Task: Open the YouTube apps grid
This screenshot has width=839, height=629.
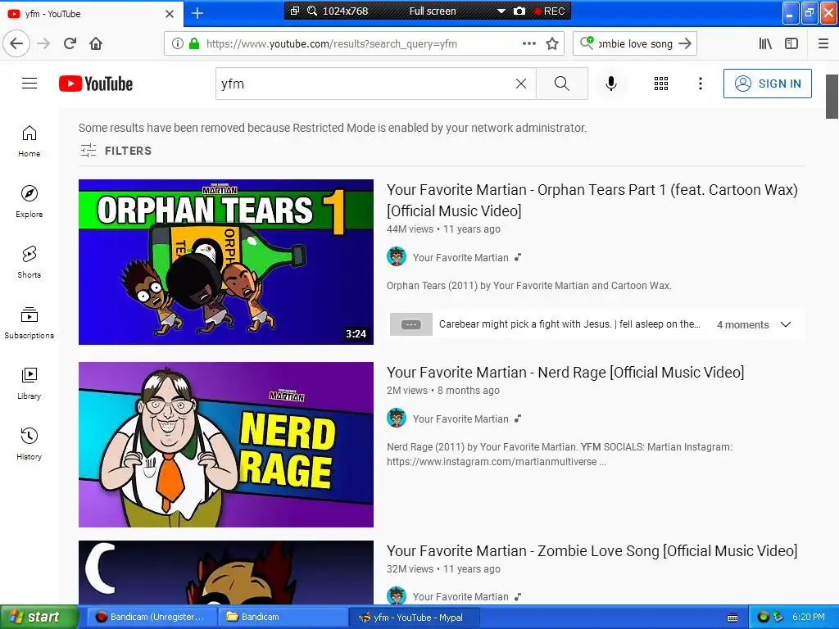Action: point(661,84)
